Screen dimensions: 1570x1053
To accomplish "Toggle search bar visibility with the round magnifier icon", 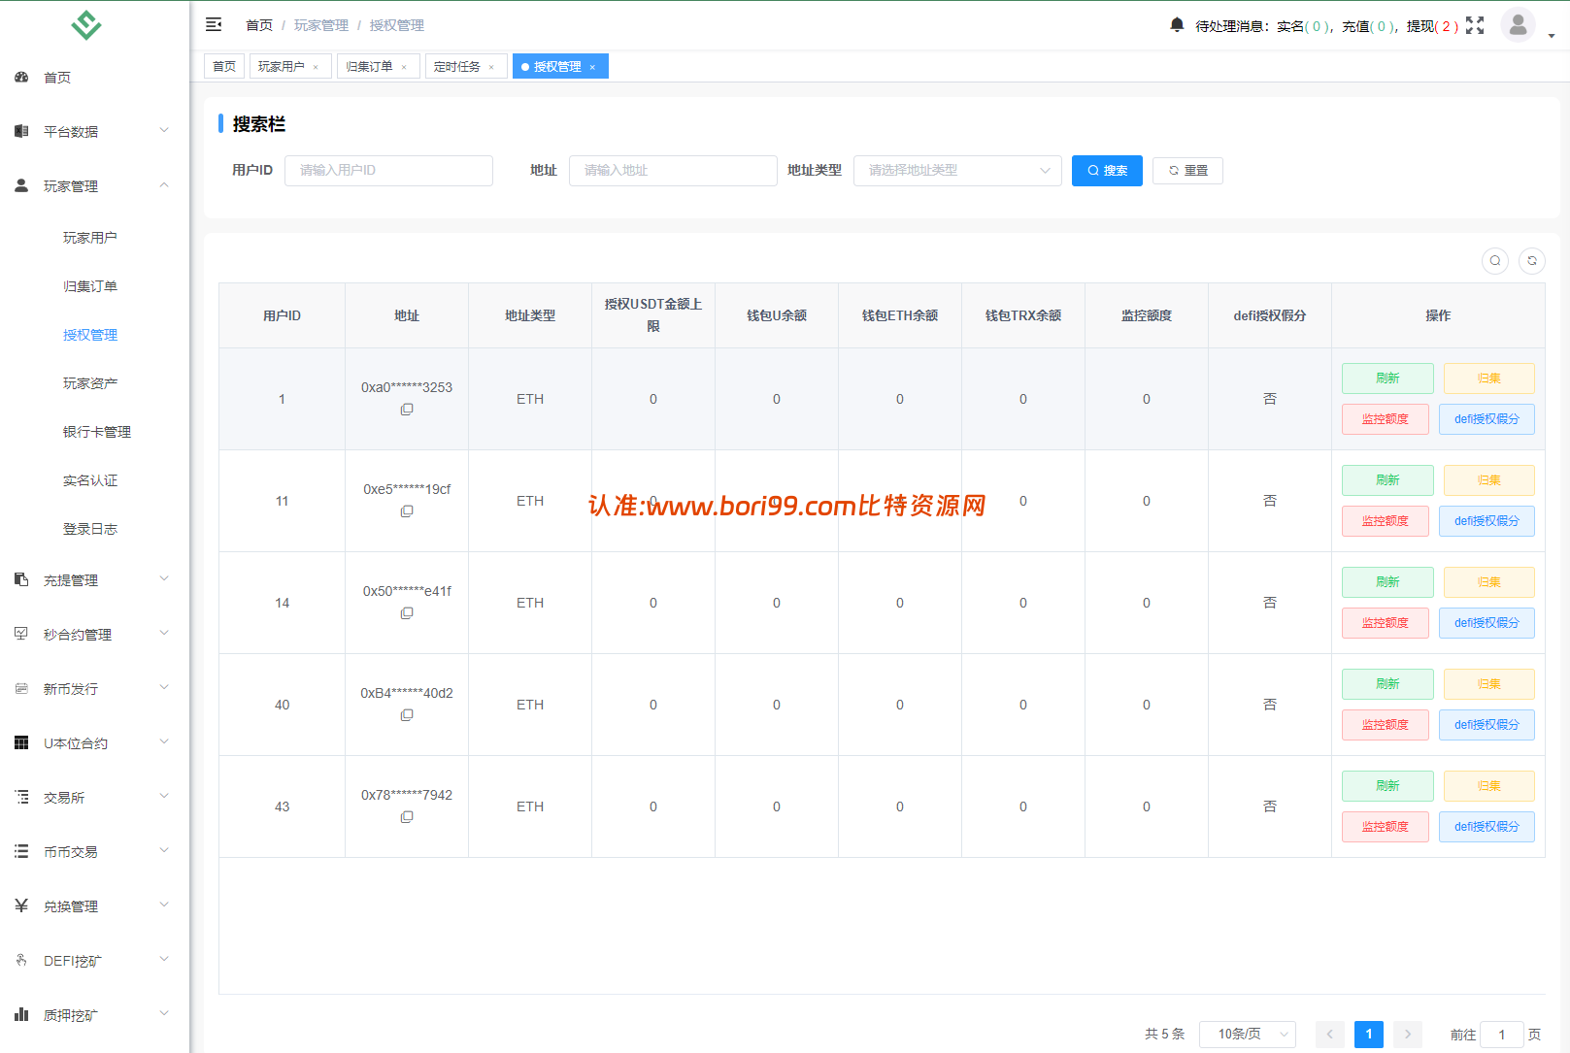I will tap(1495, 260).
